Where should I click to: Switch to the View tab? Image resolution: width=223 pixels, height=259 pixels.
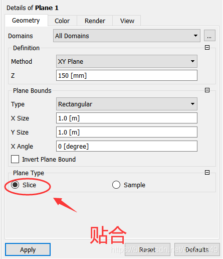pyautogui.click(x=127, y=21)
